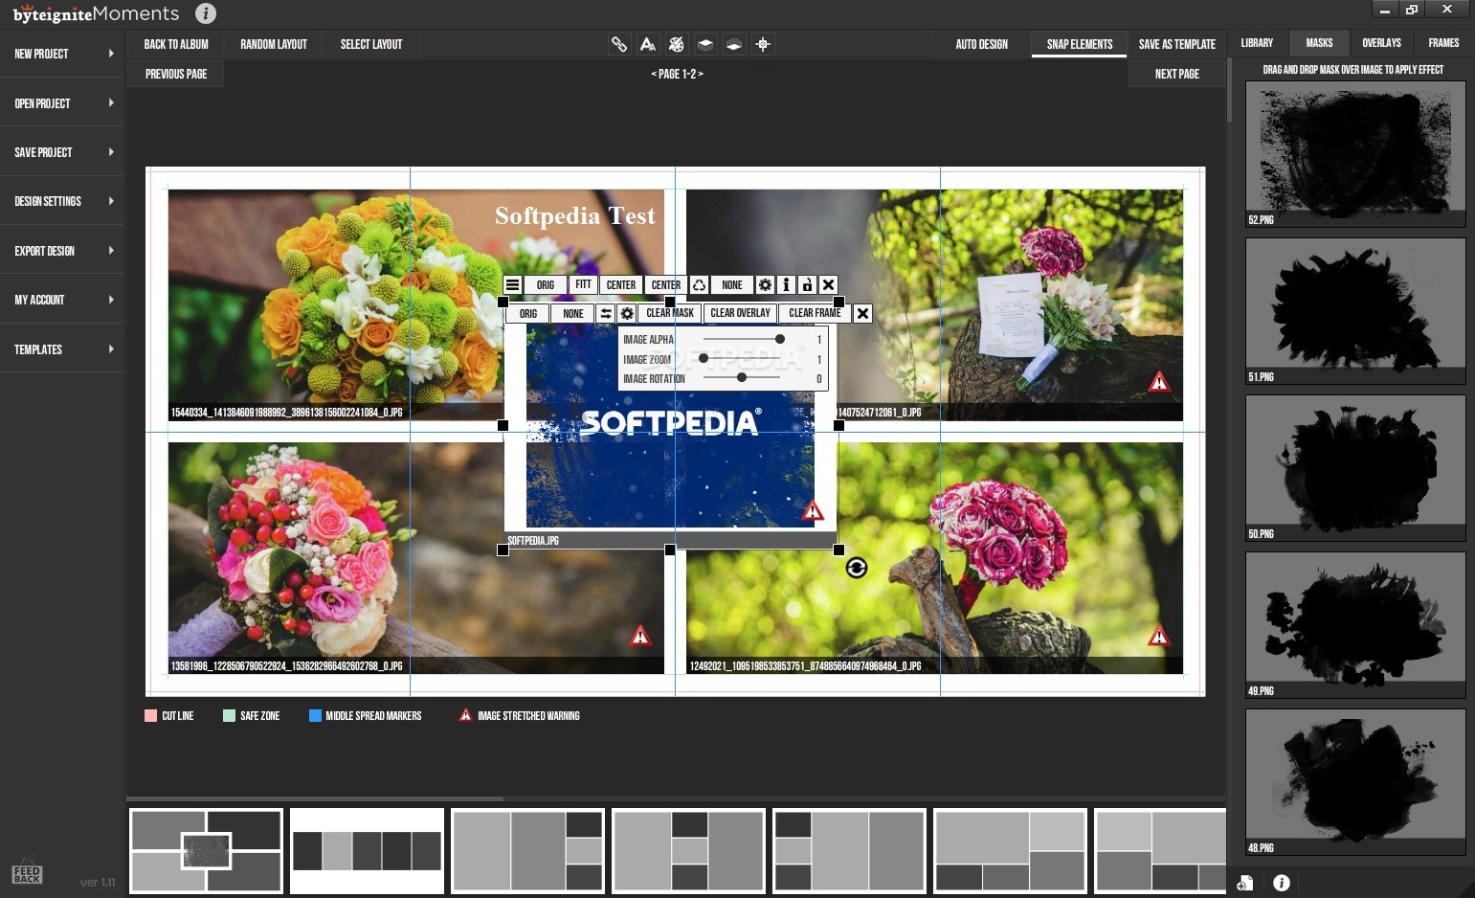The height and width of the screenshot is (898, 1475).
Task: Switch to the Frames tab
Action: 1443,43
